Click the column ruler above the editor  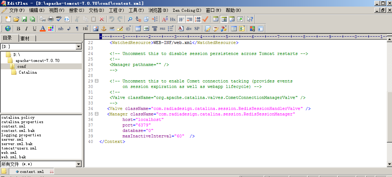(x=243, y=37)
